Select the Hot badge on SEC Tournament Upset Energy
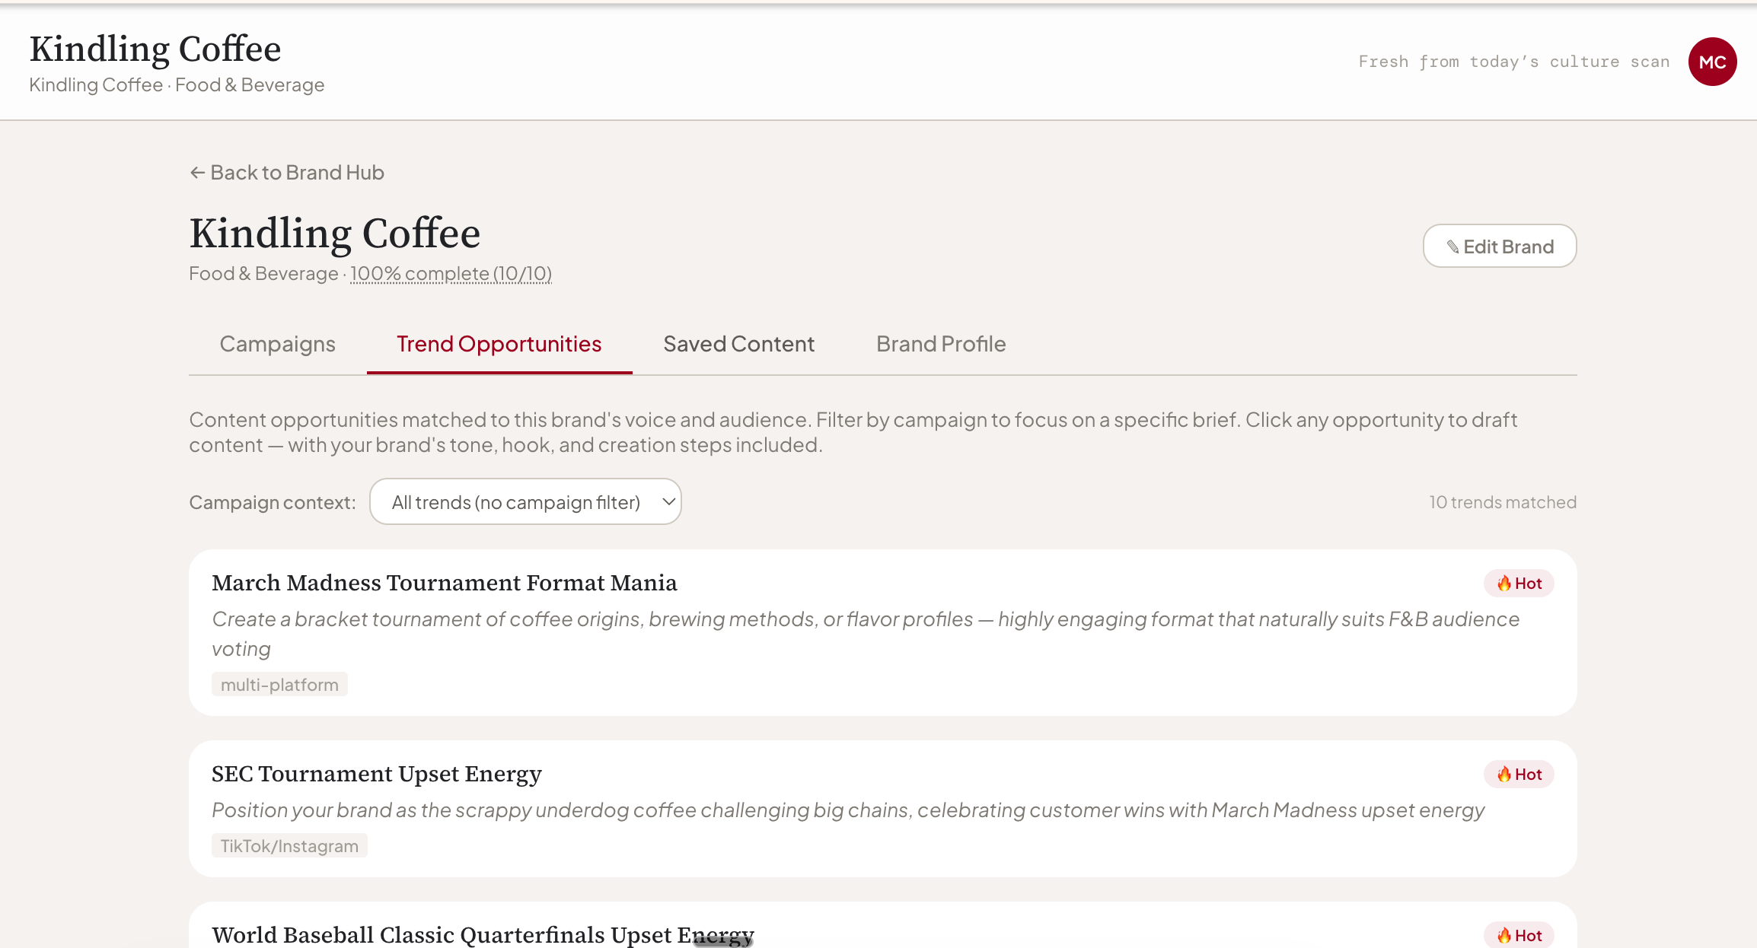 coord(1518,774)
